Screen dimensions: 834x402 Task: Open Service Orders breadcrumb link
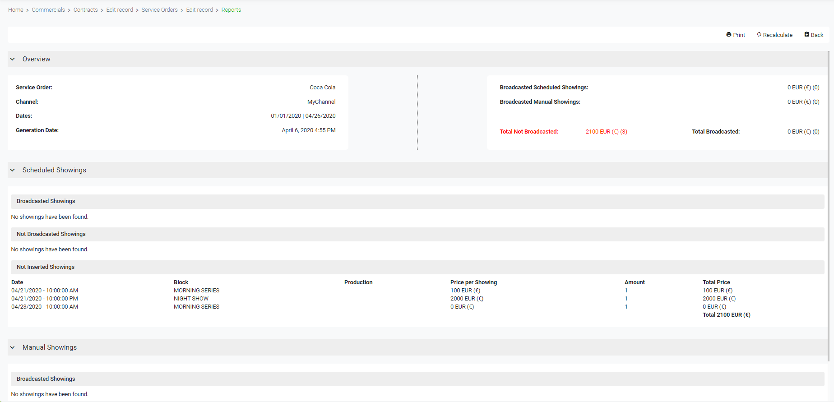159,10
